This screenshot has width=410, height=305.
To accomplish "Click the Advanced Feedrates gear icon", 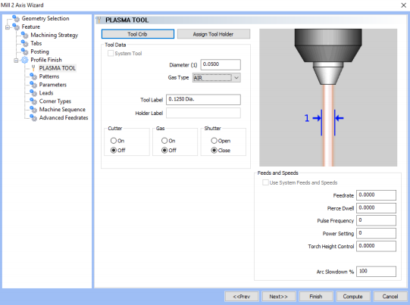I will [33, 118].
